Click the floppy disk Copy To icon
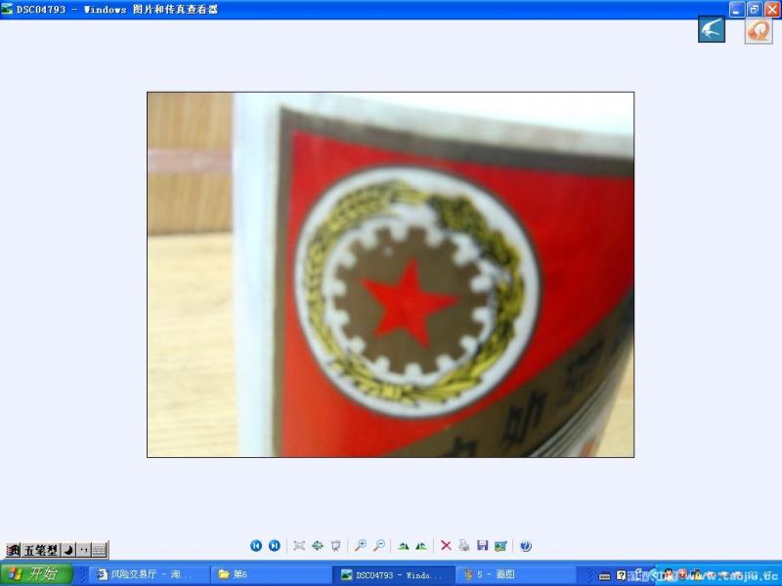The width and height of the screenshot is (782, 586). [482, 546]
